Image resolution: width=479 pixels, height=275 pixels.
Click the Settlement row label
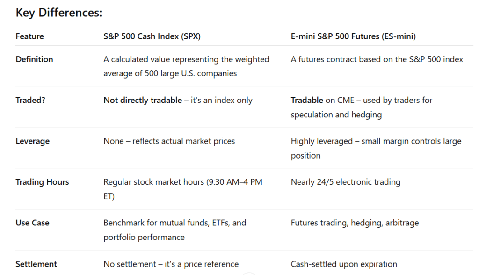(x=36, y=264)
